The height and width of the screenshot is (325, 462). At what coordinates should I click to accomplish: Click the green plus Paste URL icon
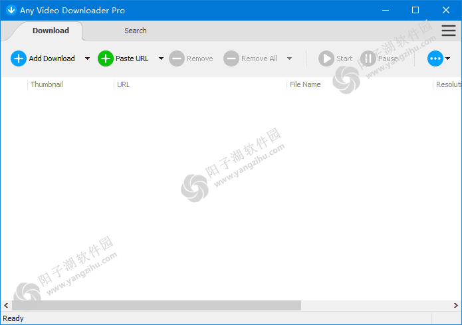(x=106, y=58)
